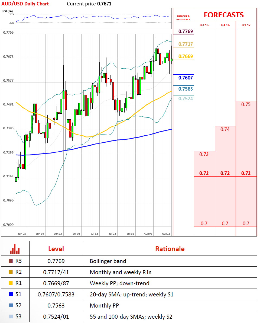
Task: Click the 0.7607 support level label
Action: (x=186, y=78)
